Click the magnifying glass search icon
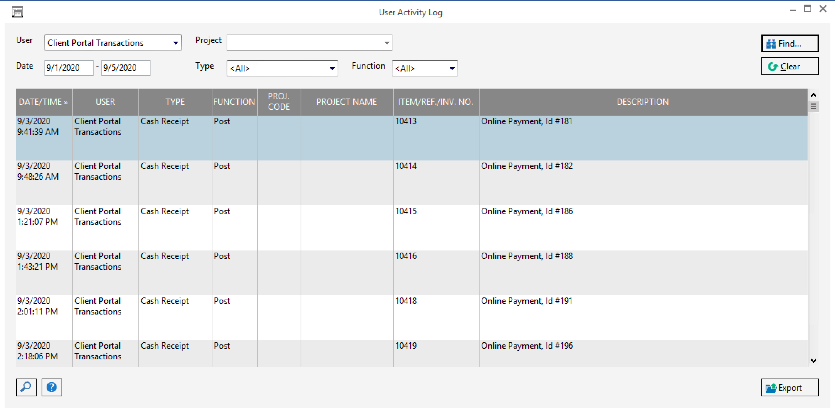 [26, 387]
